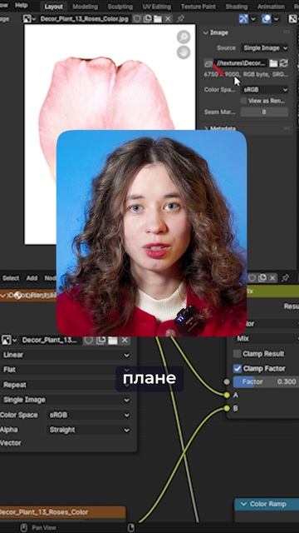Open Single Image source dropdown in texture node
This screenshot has height=533, width=299.
pos(66,400)
